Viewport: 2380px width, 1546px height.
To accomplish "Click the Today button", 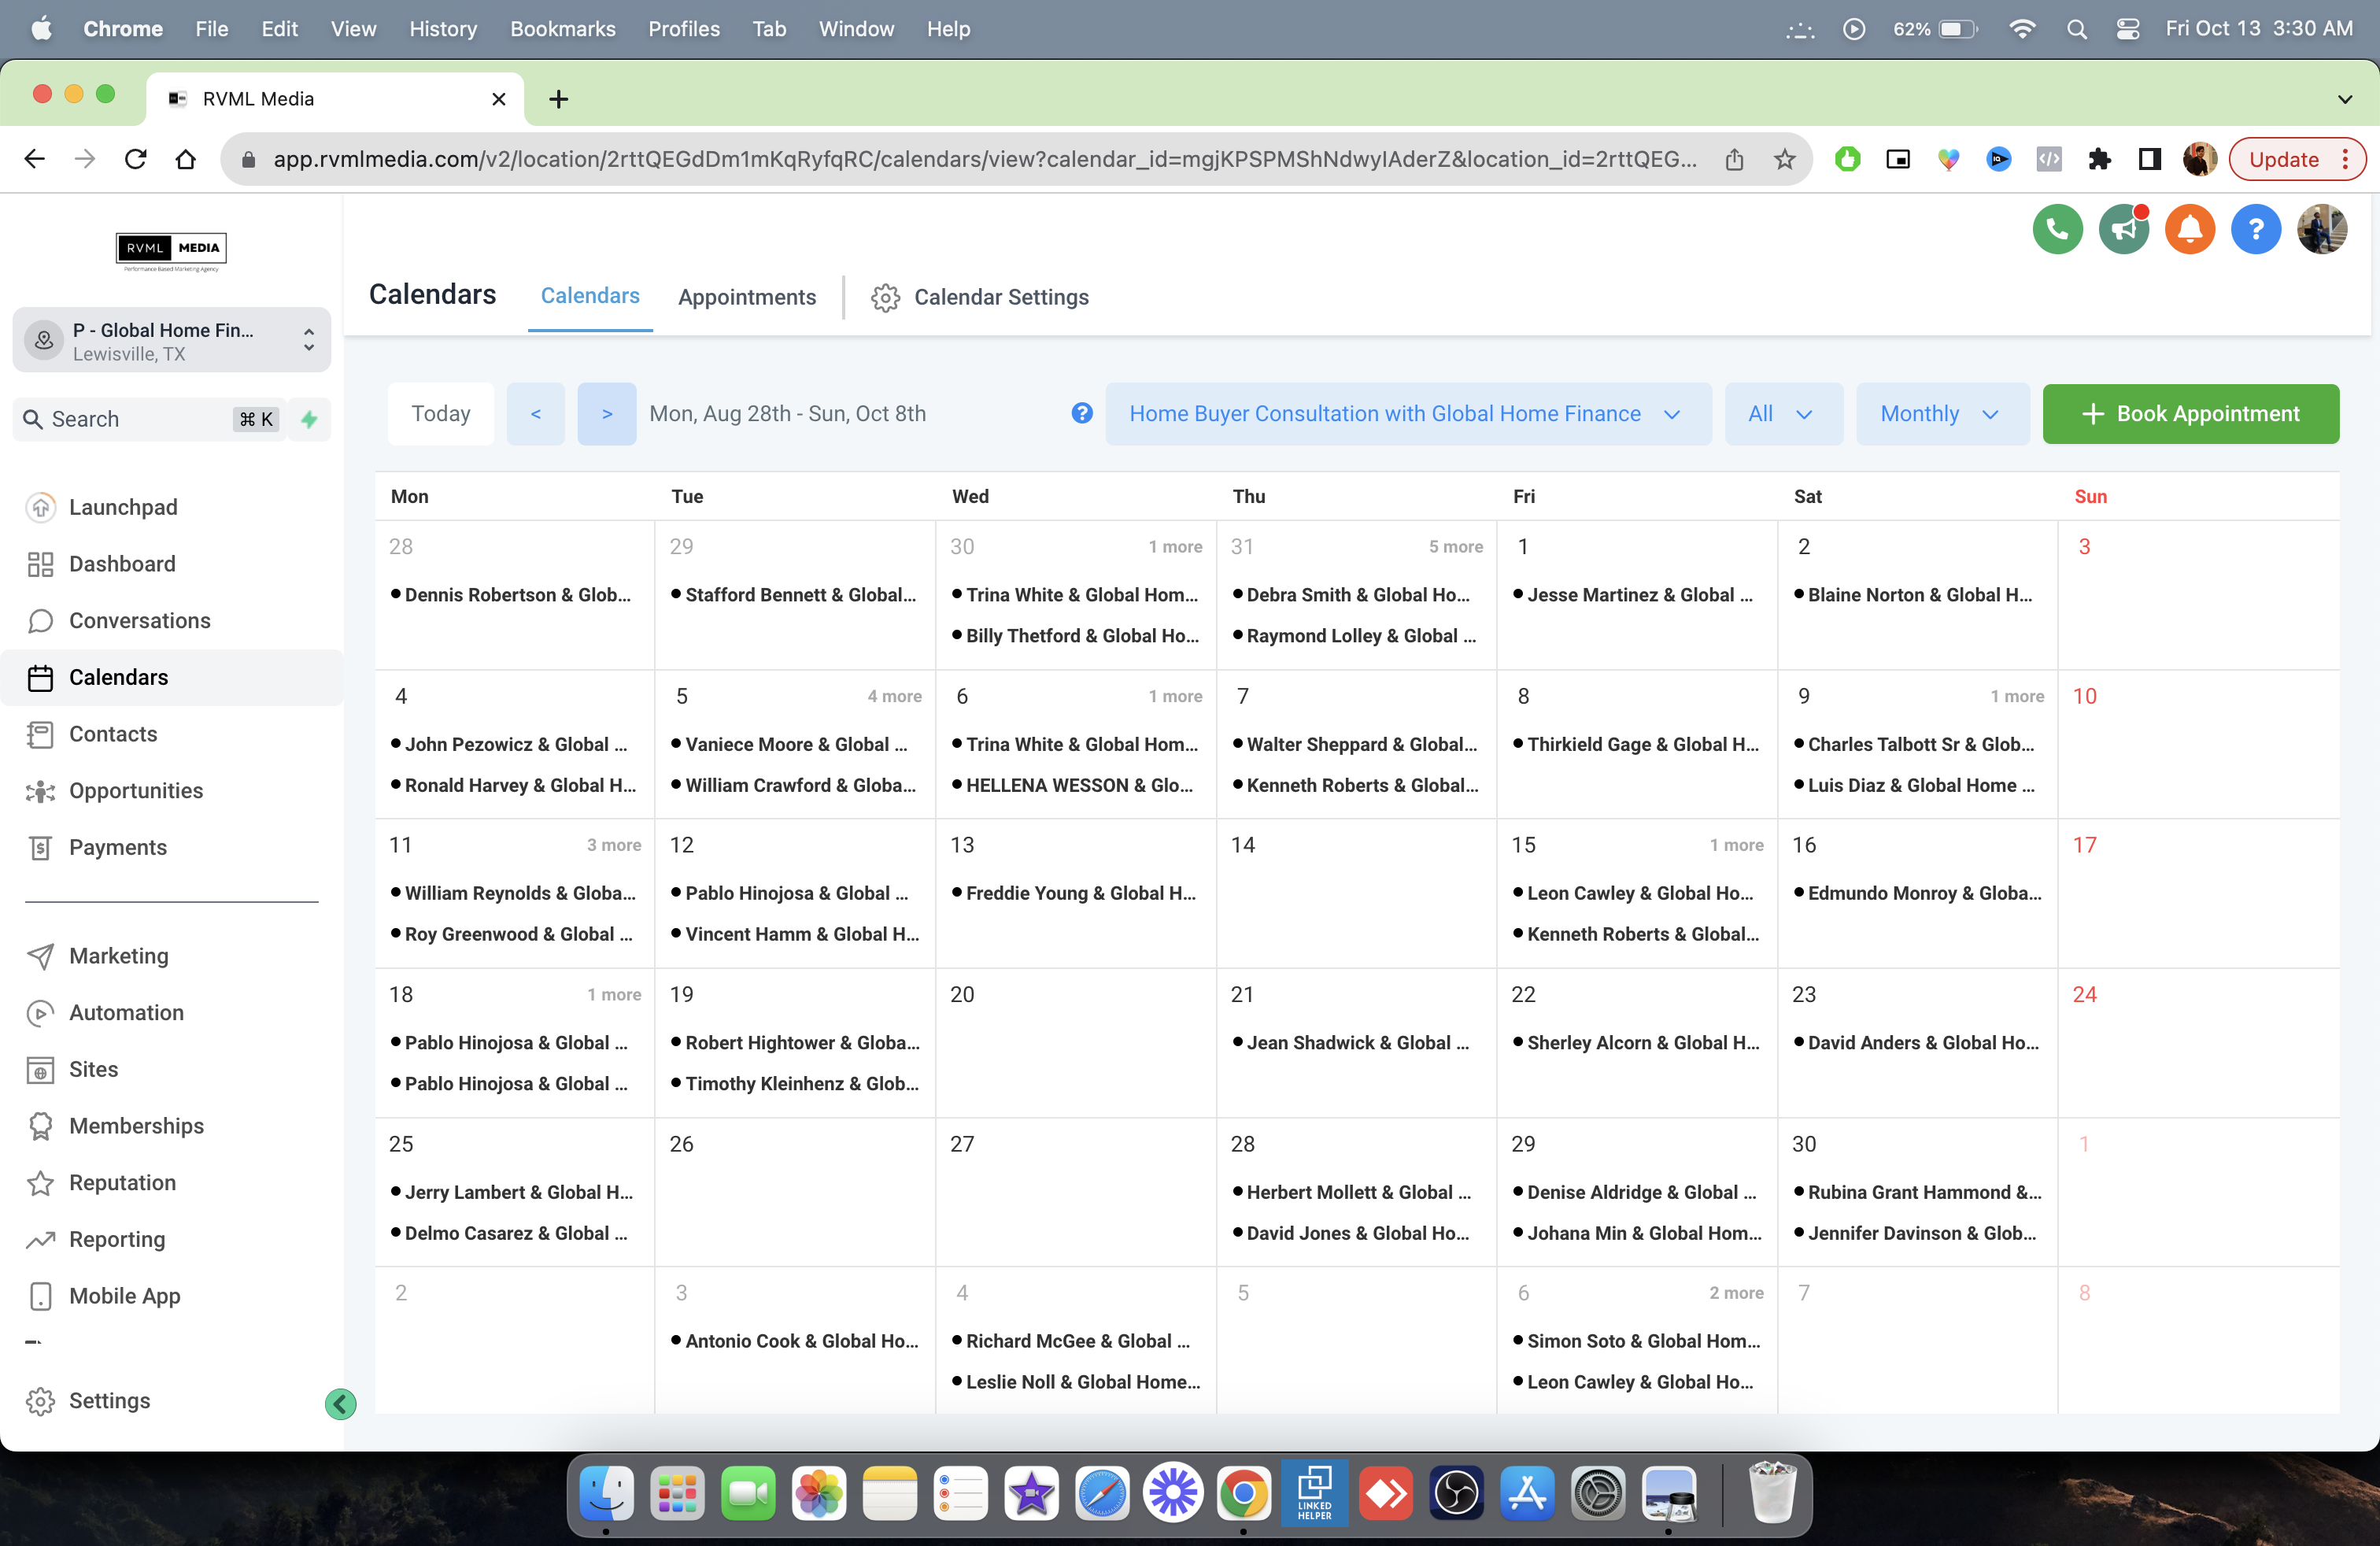I will 441,413.
